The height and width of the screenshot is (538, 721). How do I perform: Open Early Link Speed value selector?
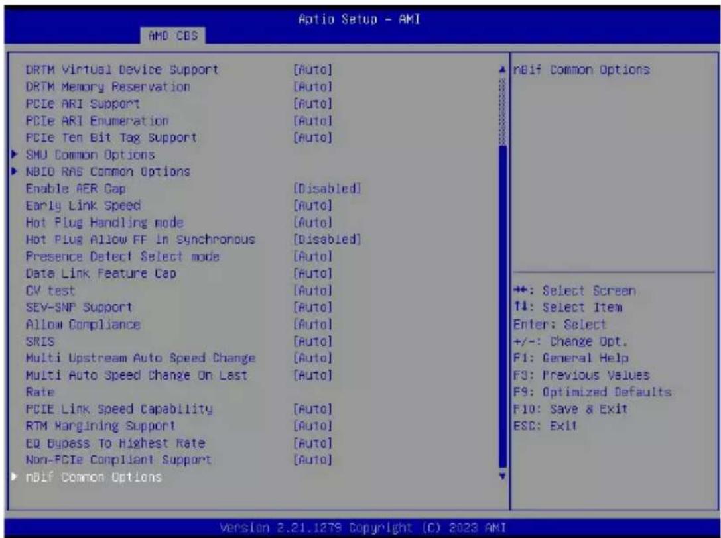point(312,205)
